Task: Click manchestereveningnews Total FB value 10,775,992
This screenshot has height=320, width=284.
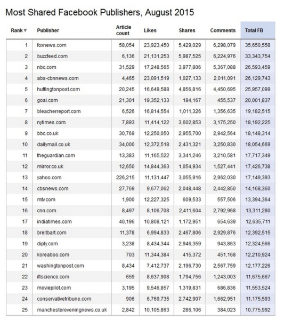Action: pos(258,309)
